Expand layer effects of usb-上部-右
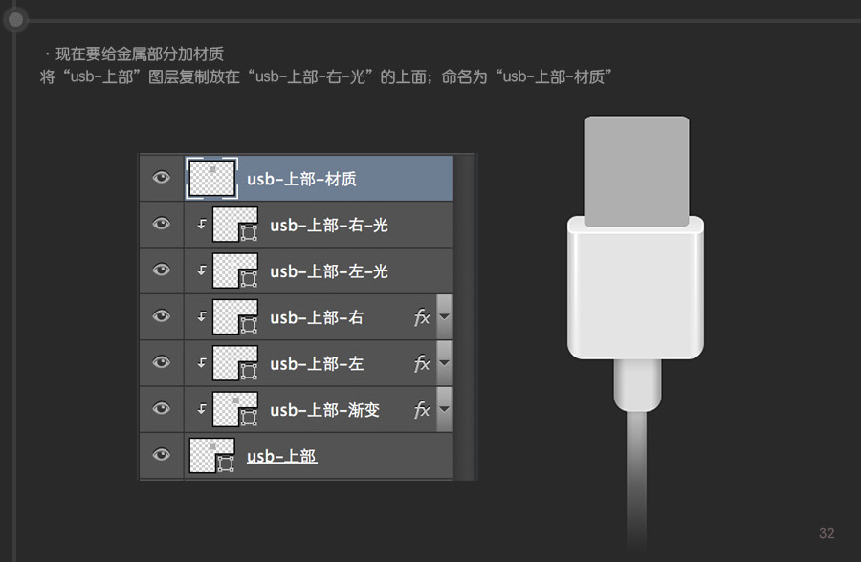Viewport: 861px width, 562px height. click(444, 316)
